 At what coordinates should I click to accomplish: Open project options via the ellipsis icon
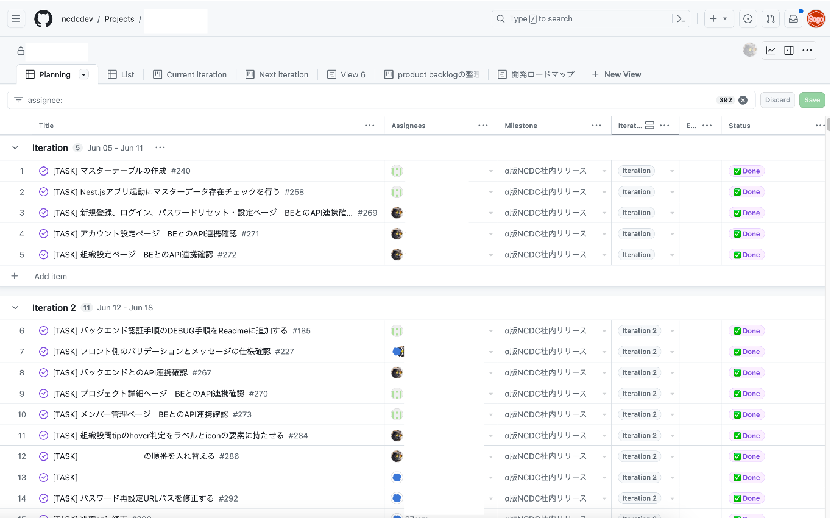807,50
